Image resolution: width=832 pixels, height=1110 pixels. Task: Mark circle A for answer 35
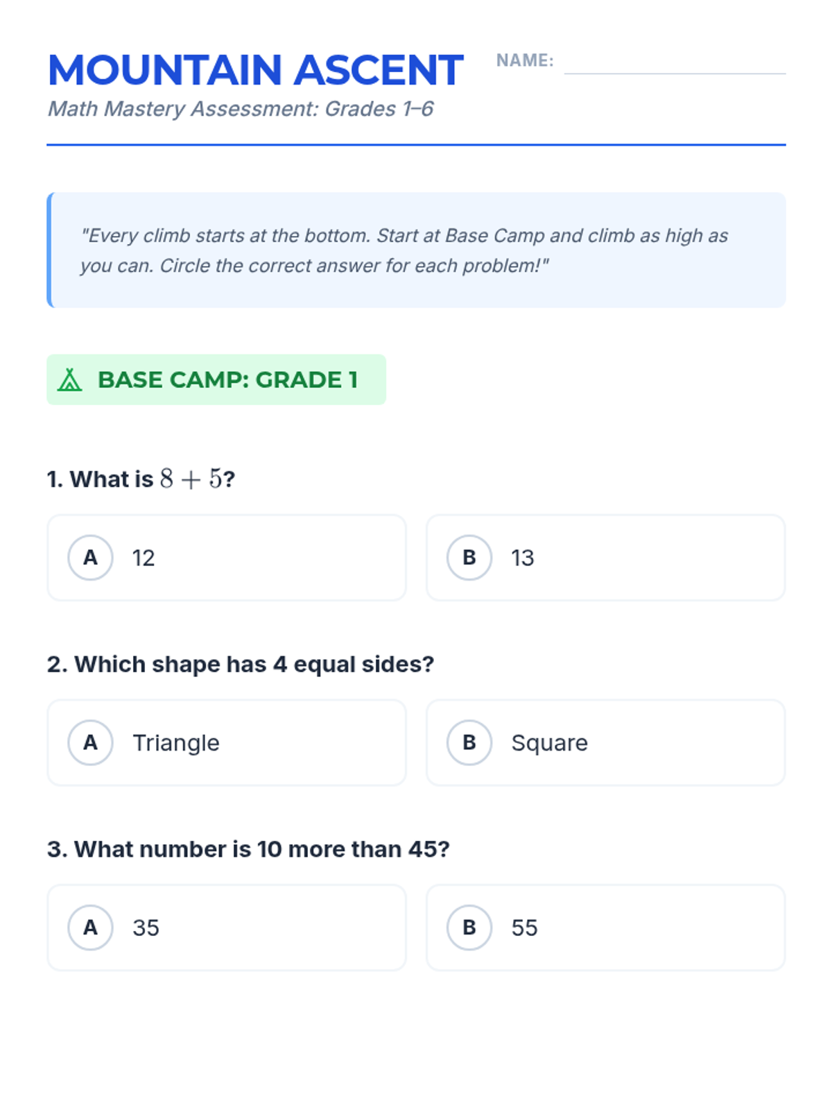[x=90, y=928]
